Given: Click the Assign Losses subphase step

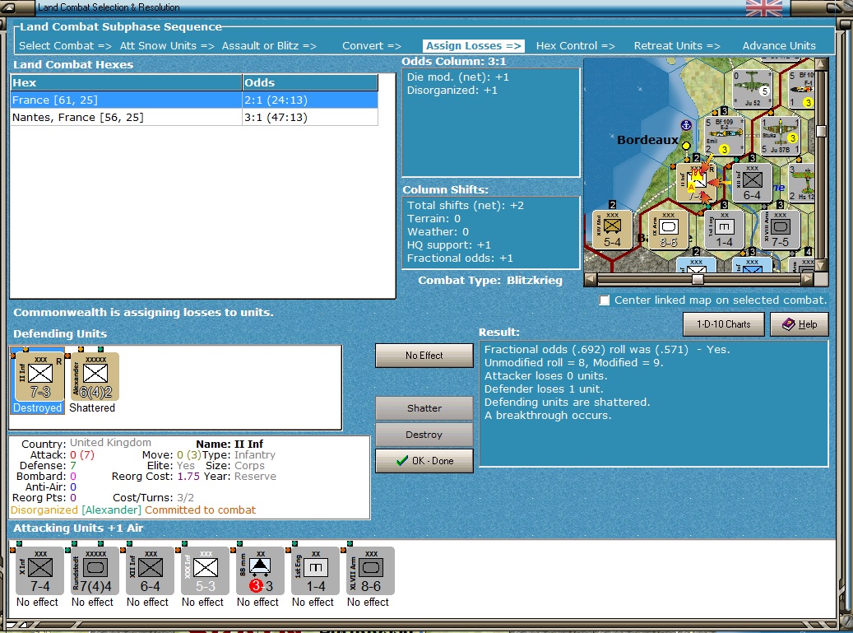Looking at the screenshot, I should [x=473, y=46].
